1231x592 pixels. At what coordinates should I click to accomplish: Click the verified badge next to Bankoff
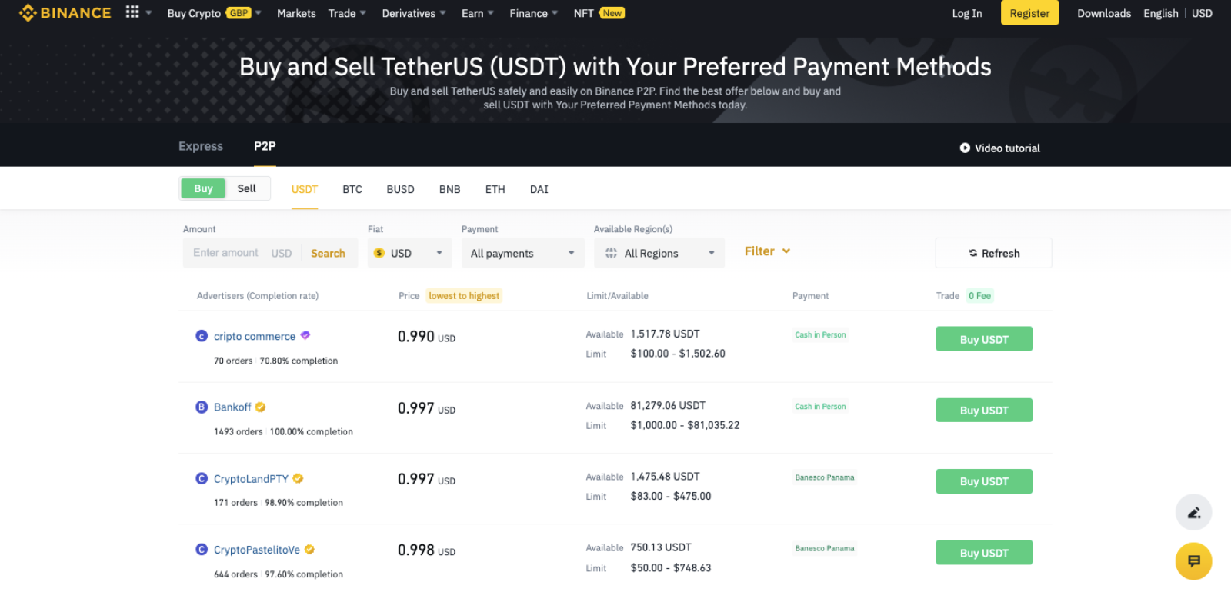pyautogui.click(x=259, y=407)
